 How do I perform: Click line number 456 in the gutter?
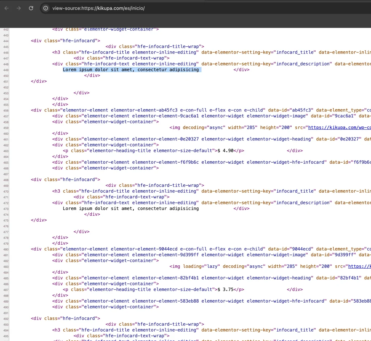(x=6, y=110)
